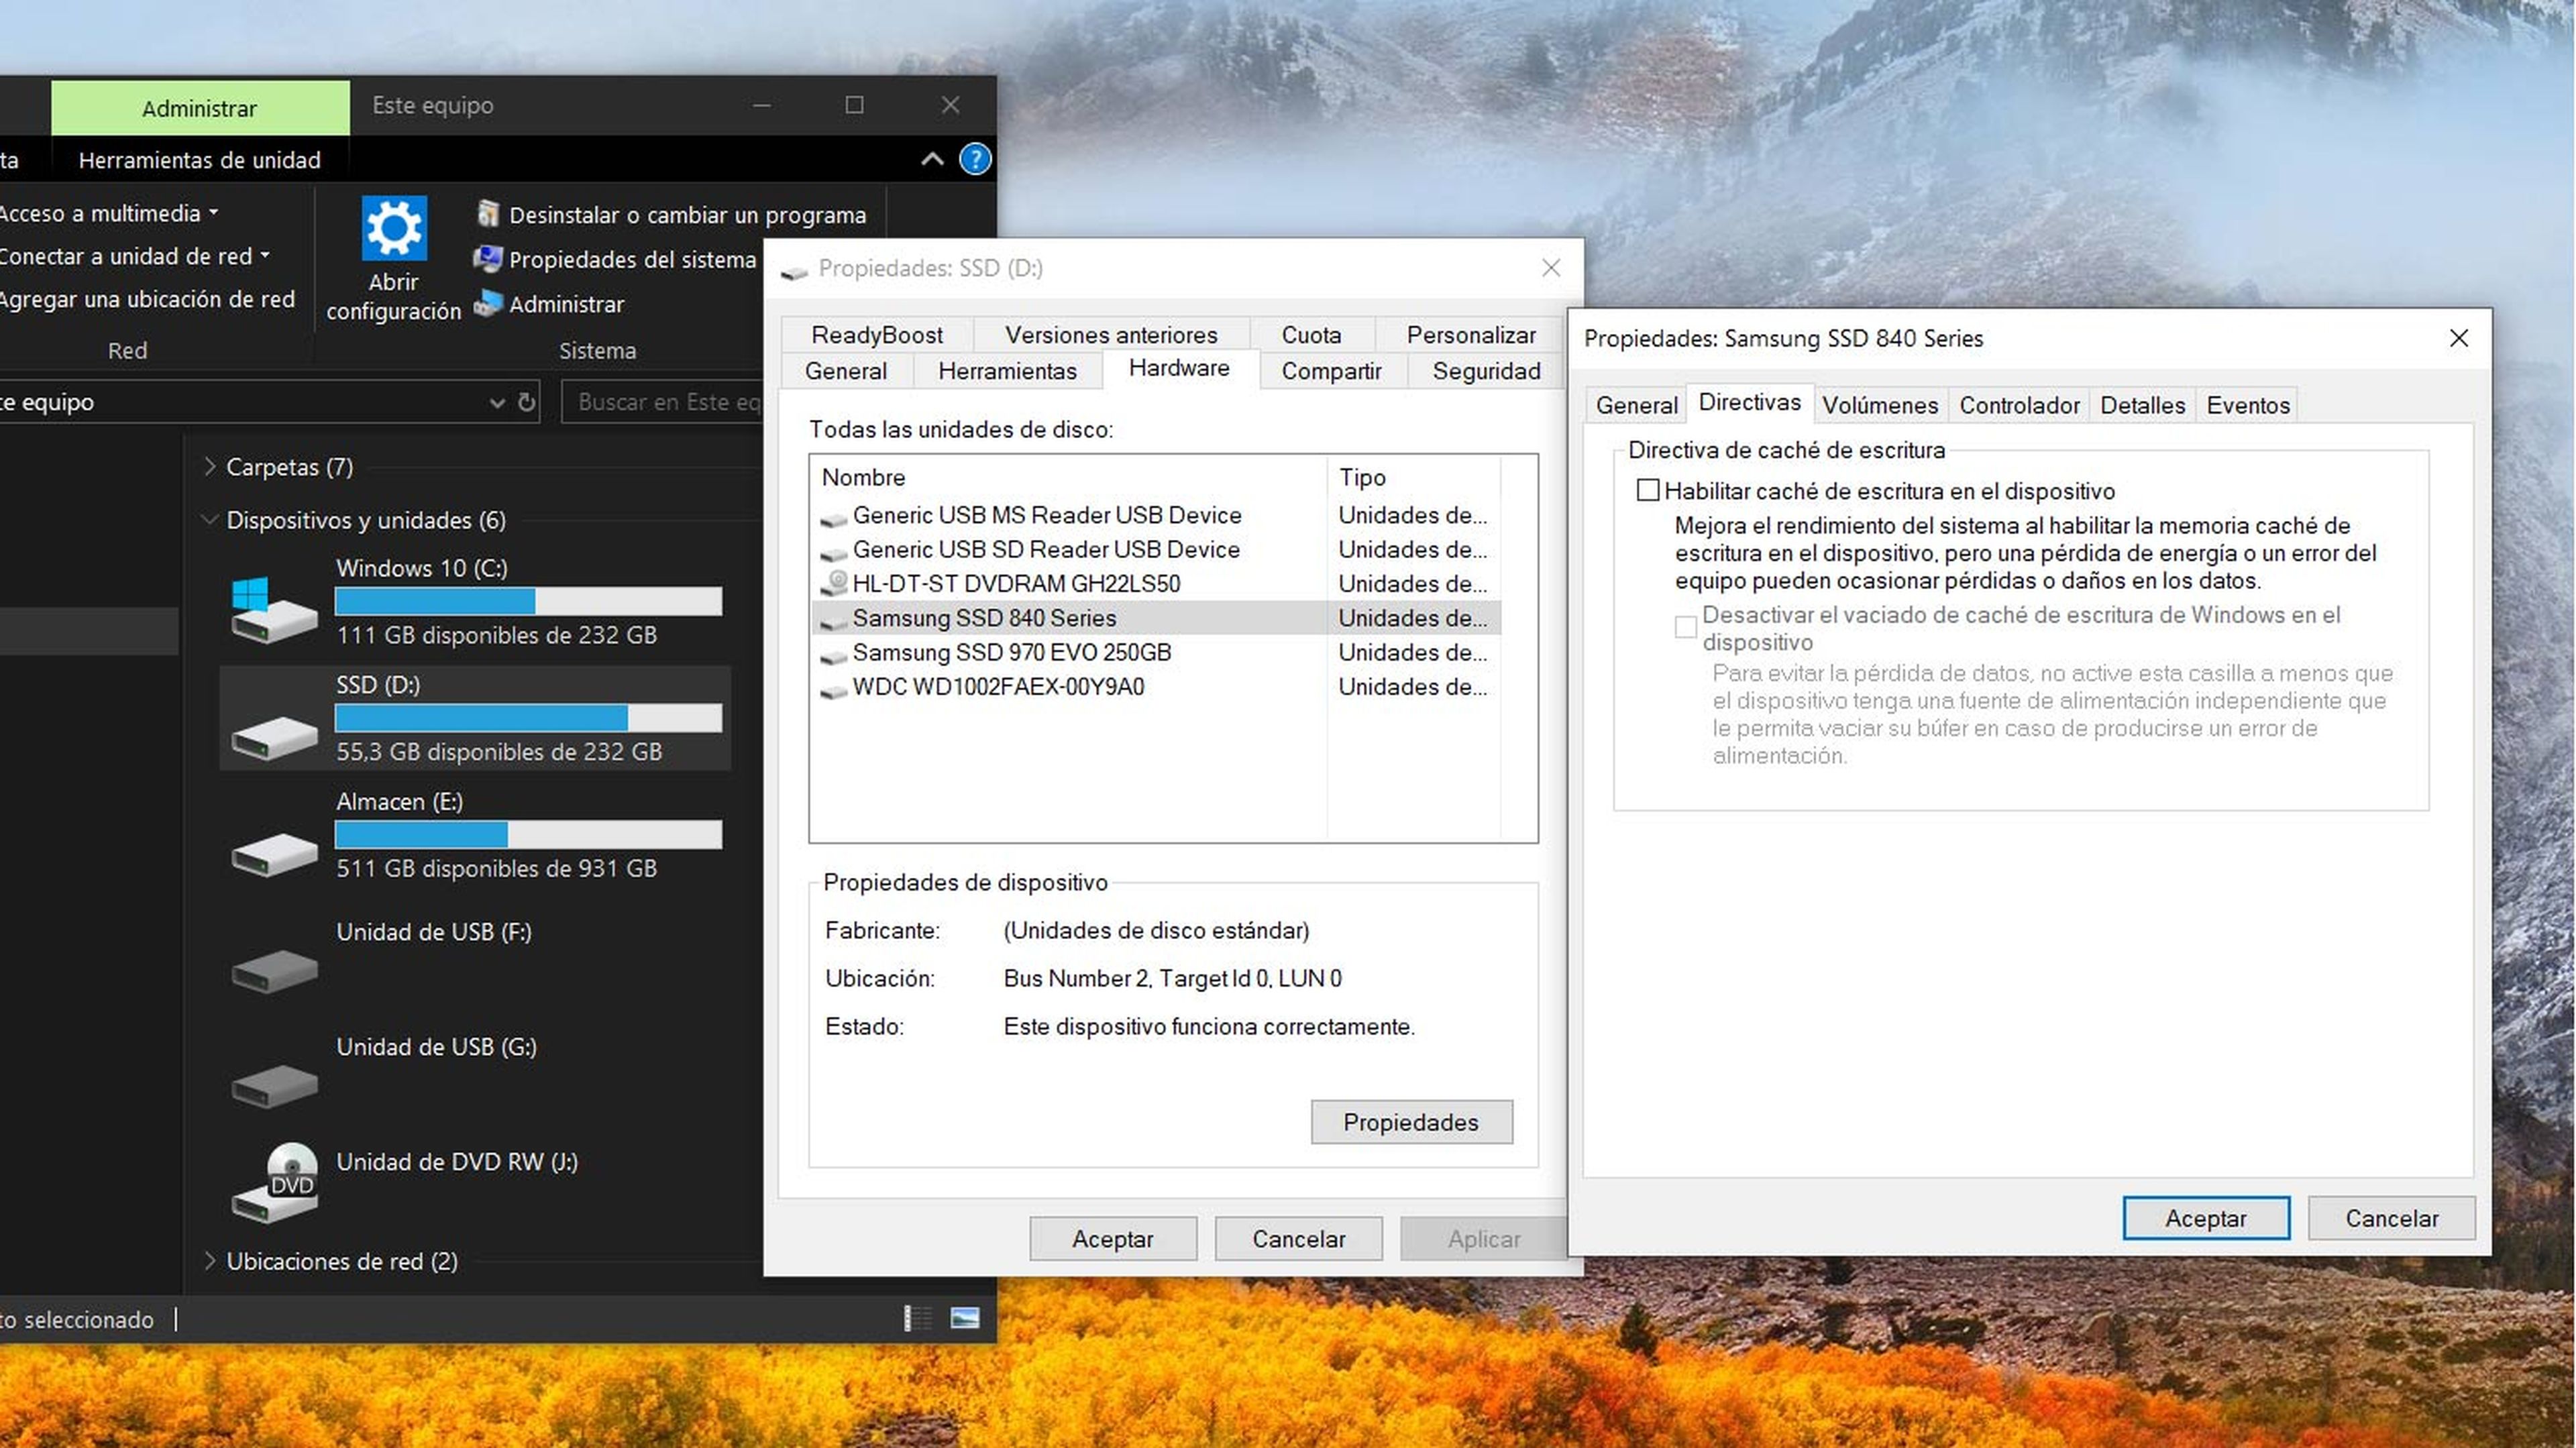Click Aceptar in the Samsung SSD 840 Series dialog
This screenshot has width=2576, height=1448.
pyautogui.click(x=2205, y=1218)
